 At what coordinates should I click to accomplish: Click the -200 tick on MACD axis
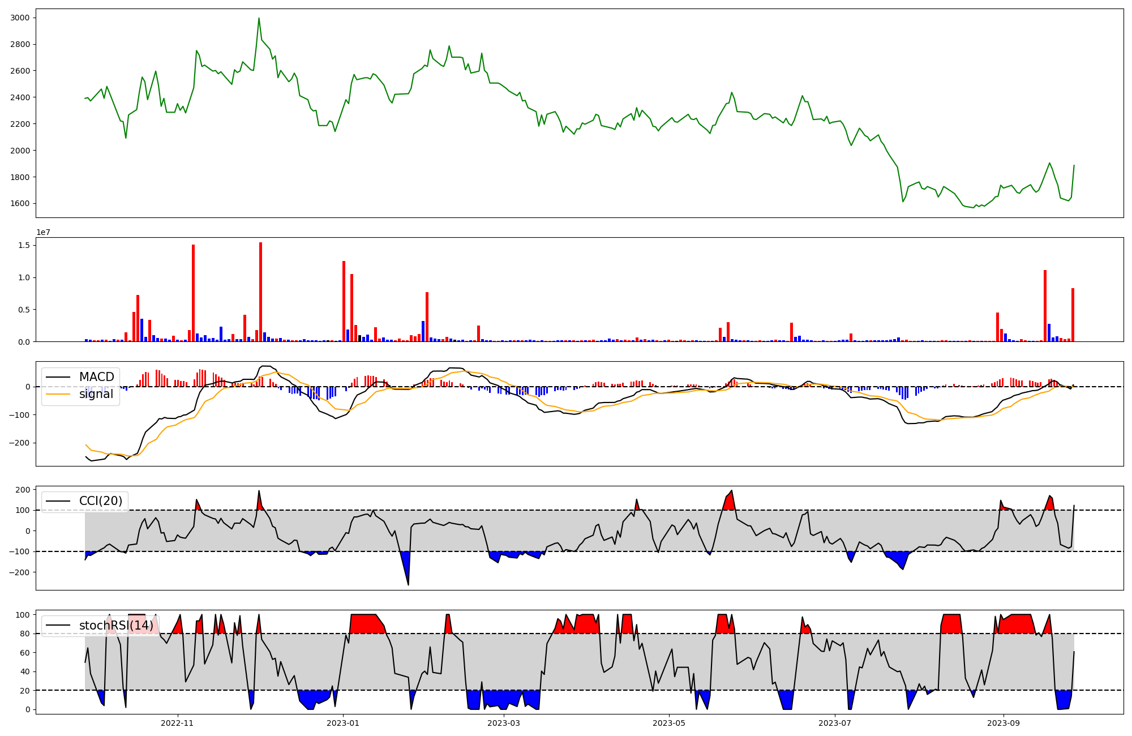coord(19,443)
